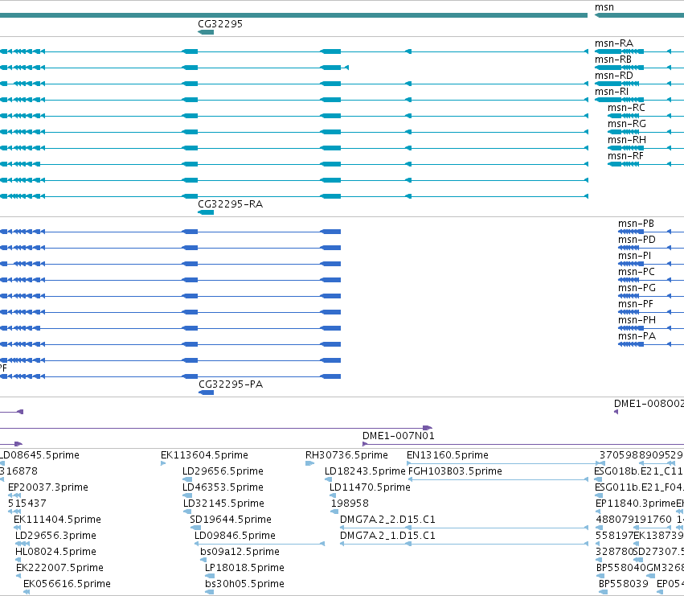
Task: Open the bs09a12.5prime EST label
Action: [240, 552]
